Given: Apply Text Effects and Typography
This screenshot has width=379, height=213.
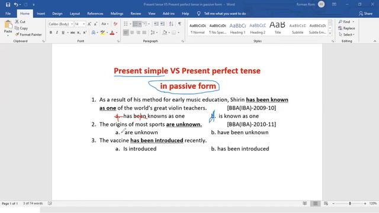Looking at the screenshot, I should [94, 33].
